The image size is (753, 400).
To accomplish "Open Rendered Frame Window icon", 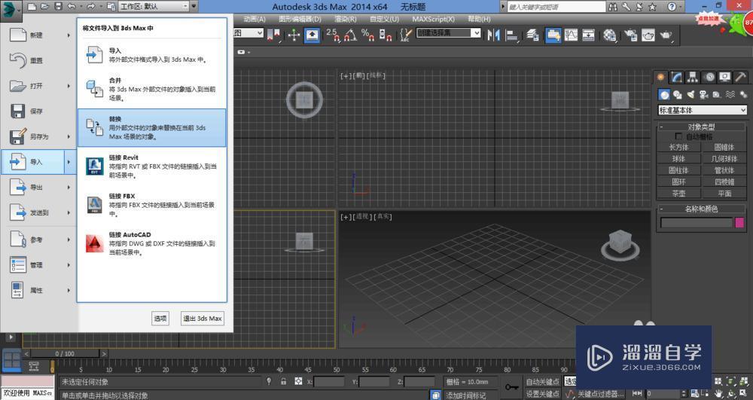I will coord(648,35).
